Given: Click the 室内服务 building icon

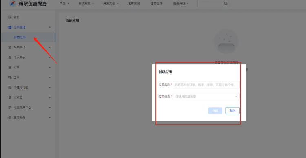Looking at the screenshot, I should point(10,118).
